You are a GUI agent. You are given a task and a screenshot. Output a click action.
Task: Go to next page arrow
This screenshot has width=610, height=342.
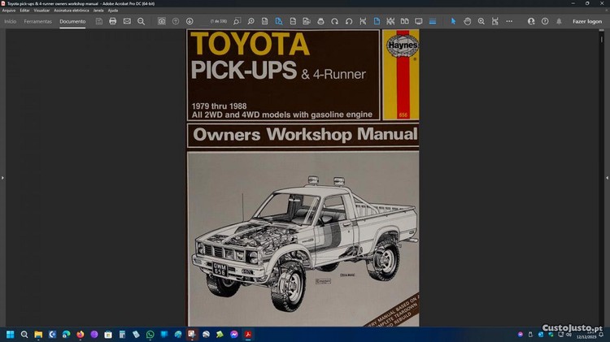(x=190, y=21)
